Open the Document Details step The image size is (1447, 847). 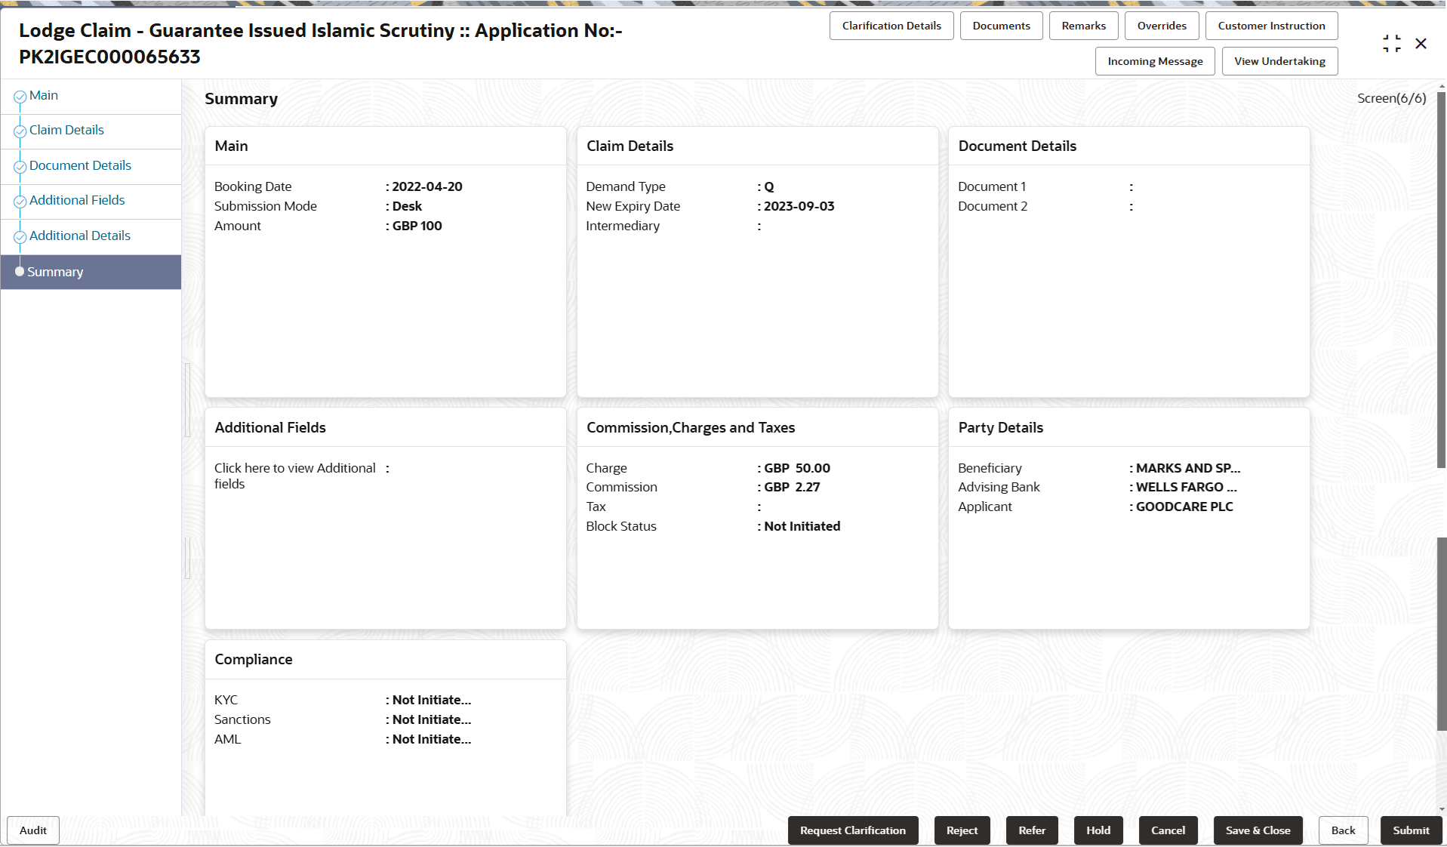[80, 165]
